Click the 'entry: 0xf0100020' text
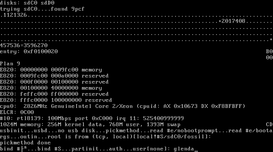 pos(29,51)
